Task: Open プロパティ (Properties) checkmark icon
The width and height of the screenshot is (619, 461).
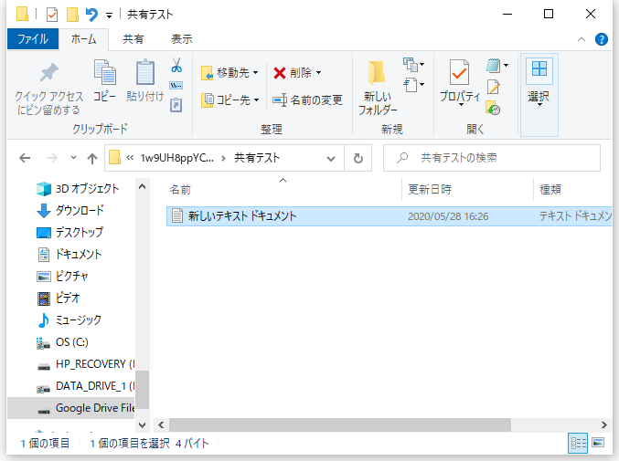Action: point(460,73)
